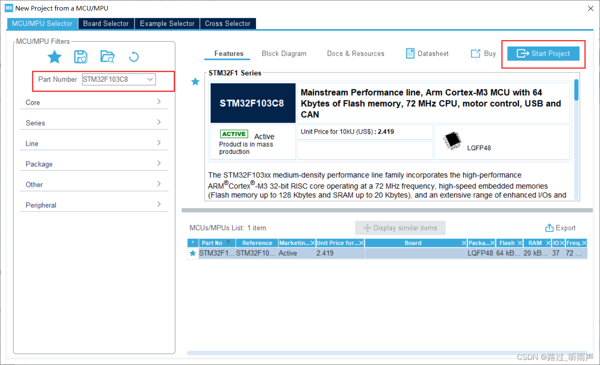Click the ACTIVE status badge
Screen dimensions: 600x365
(x=234, y=134)
